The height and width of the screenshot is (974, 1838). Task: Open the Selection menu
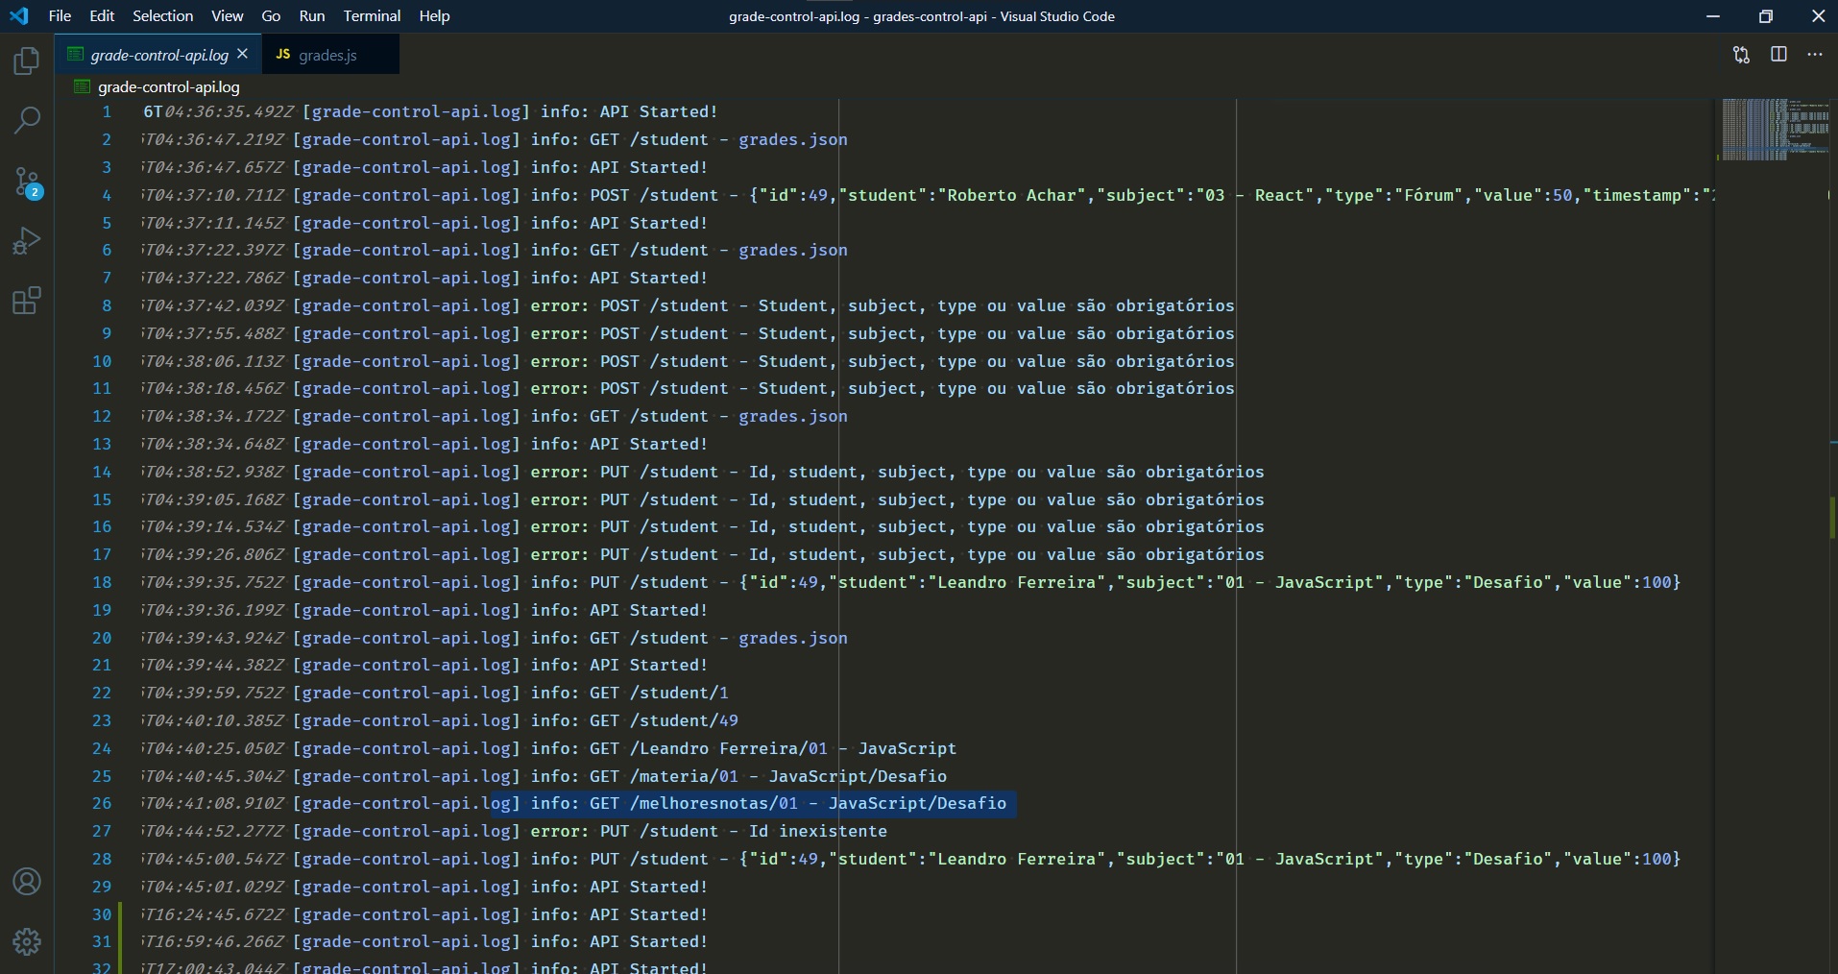click(162, 15)
